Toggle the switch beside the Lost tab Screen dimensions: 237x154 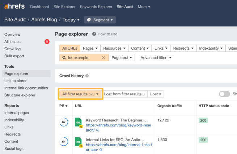[224, 94]
